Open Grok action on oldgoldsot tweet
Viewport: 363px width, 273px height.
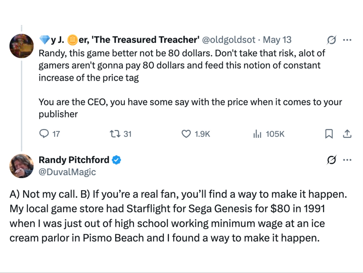(x=331, y=40)
